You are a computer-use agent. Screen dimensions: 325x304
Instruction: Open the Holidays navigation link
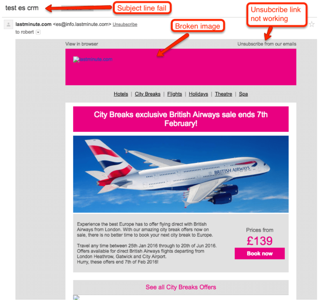coord(198,94)
